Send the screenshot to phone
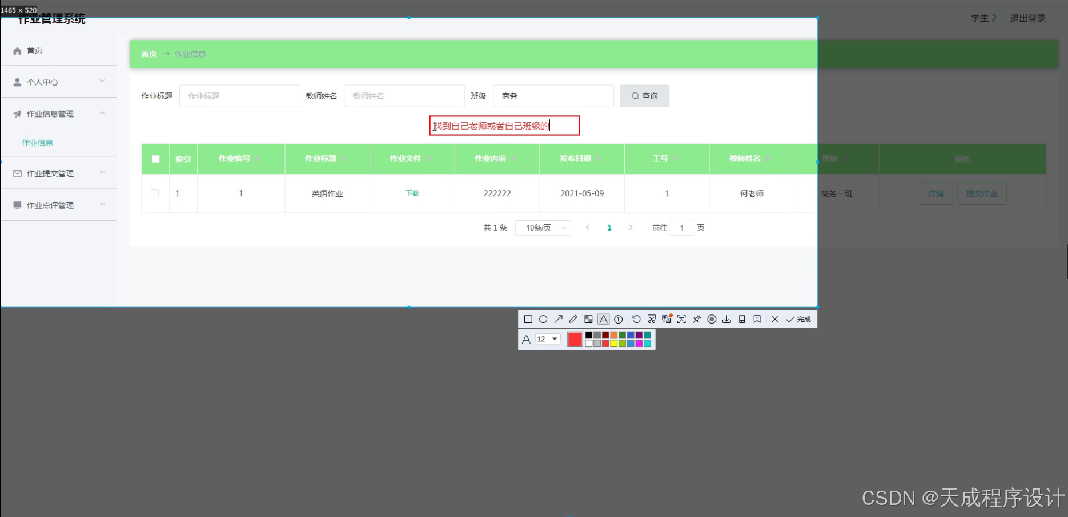The width and height of the screenshot is (1068, 517). [x=742, y=319]
